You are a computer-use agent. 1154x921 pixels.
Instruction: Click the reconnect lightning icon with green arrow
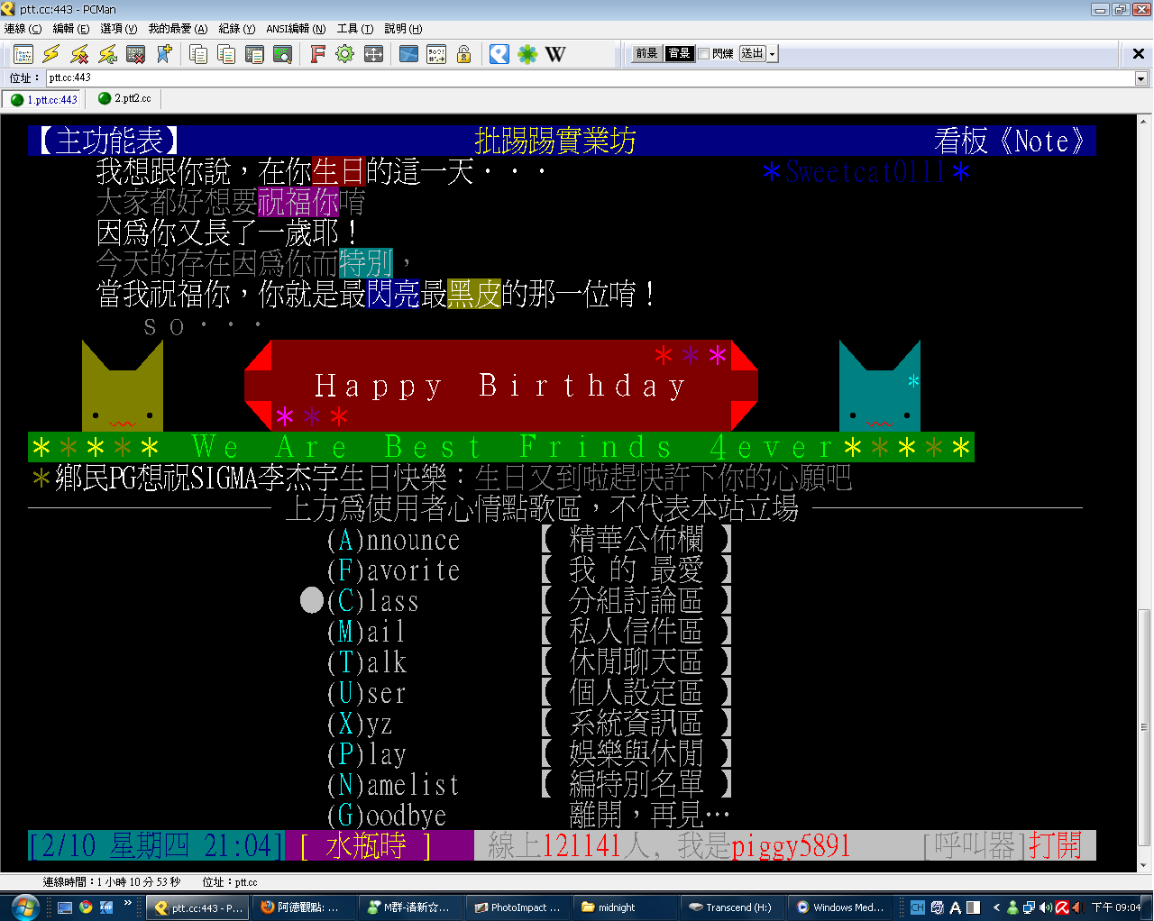[107, 54]
